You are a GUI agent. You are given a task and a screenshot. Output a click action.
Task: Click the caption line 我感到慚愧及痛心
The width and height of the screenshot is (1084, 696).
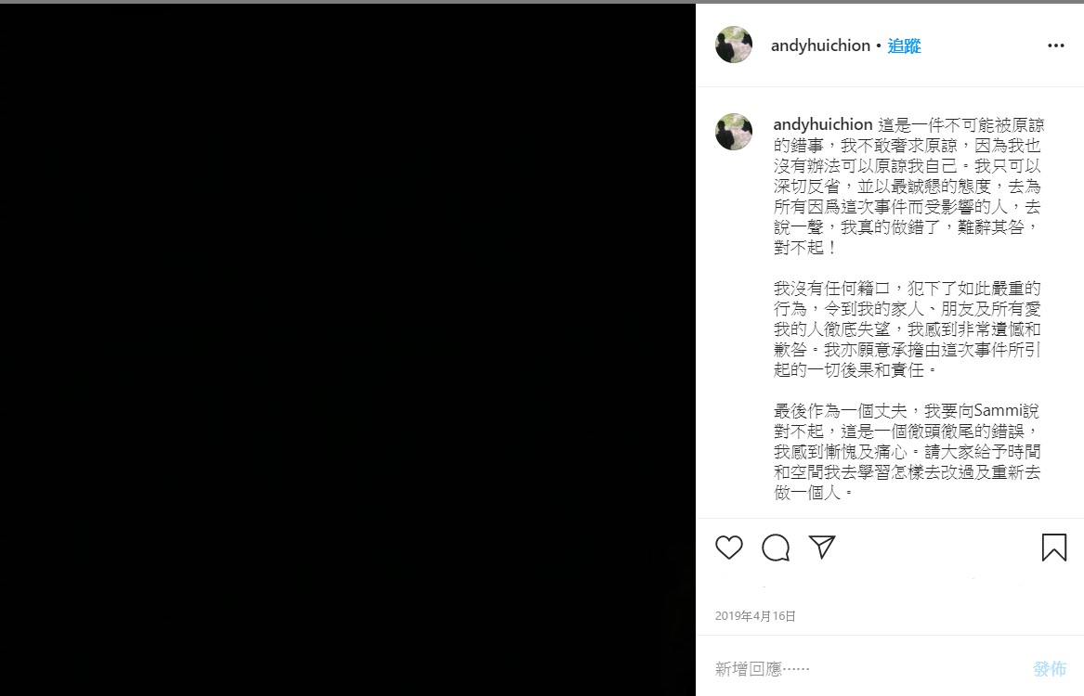point(840,452)
